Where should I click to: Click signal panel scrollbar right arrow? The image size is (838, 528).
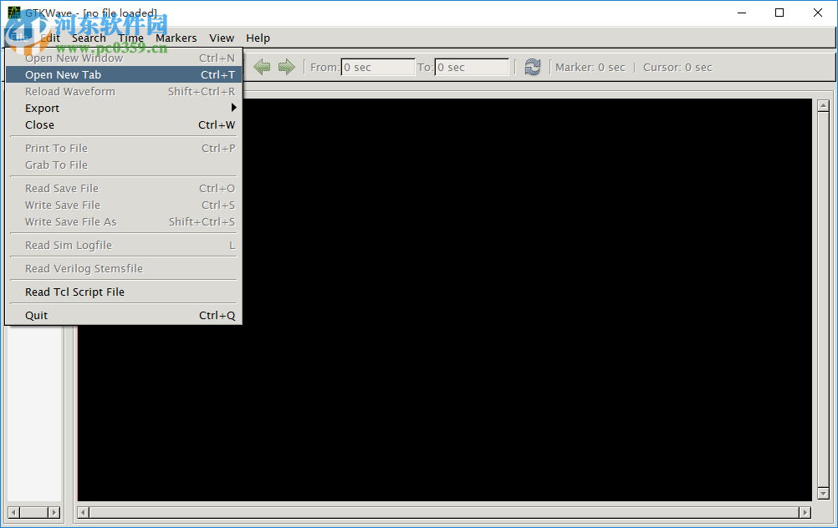click(54, 512)
